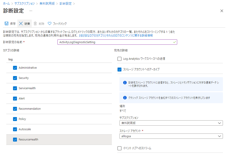
Task: Uncheck the ResourceHealth log category
Action: pos(15,139)
